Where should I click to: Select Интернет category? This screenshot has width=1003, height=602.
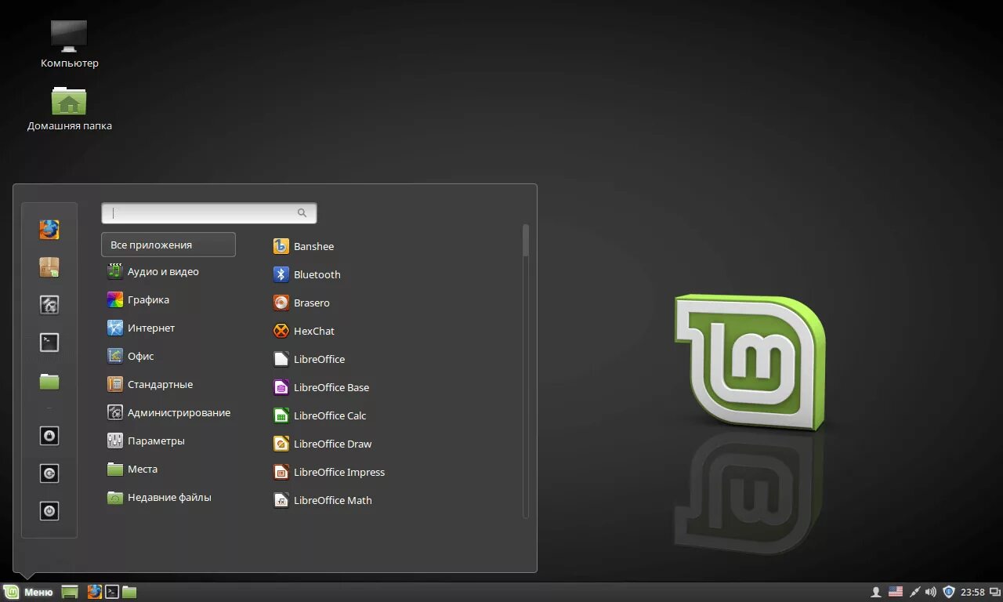pyautogui.click(x=141, y=328)
